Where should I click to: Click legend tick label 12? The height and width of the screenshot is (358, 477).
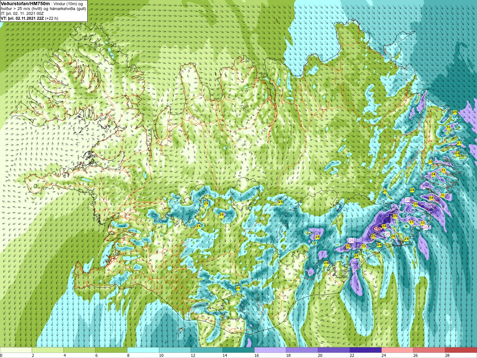coord(193,355)
